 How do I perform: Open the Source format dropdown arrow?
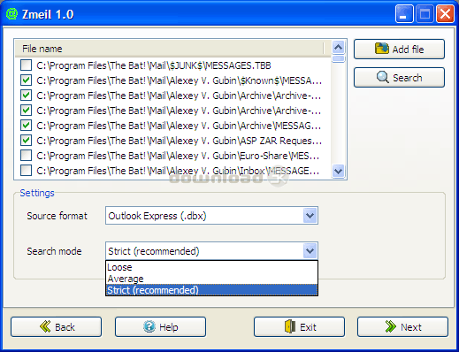[x=310, y=216]
